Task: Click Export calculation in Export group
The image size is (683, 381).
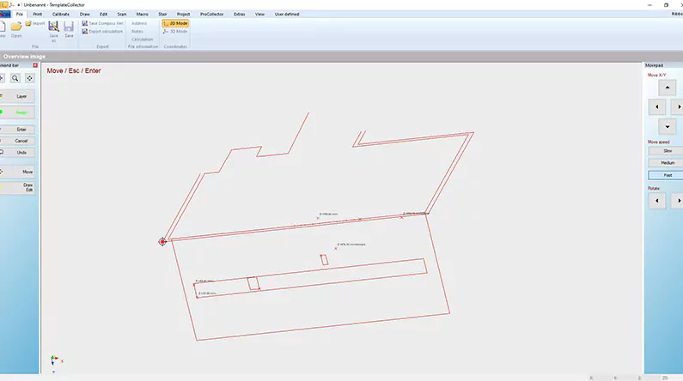Action: coord(105,31)
